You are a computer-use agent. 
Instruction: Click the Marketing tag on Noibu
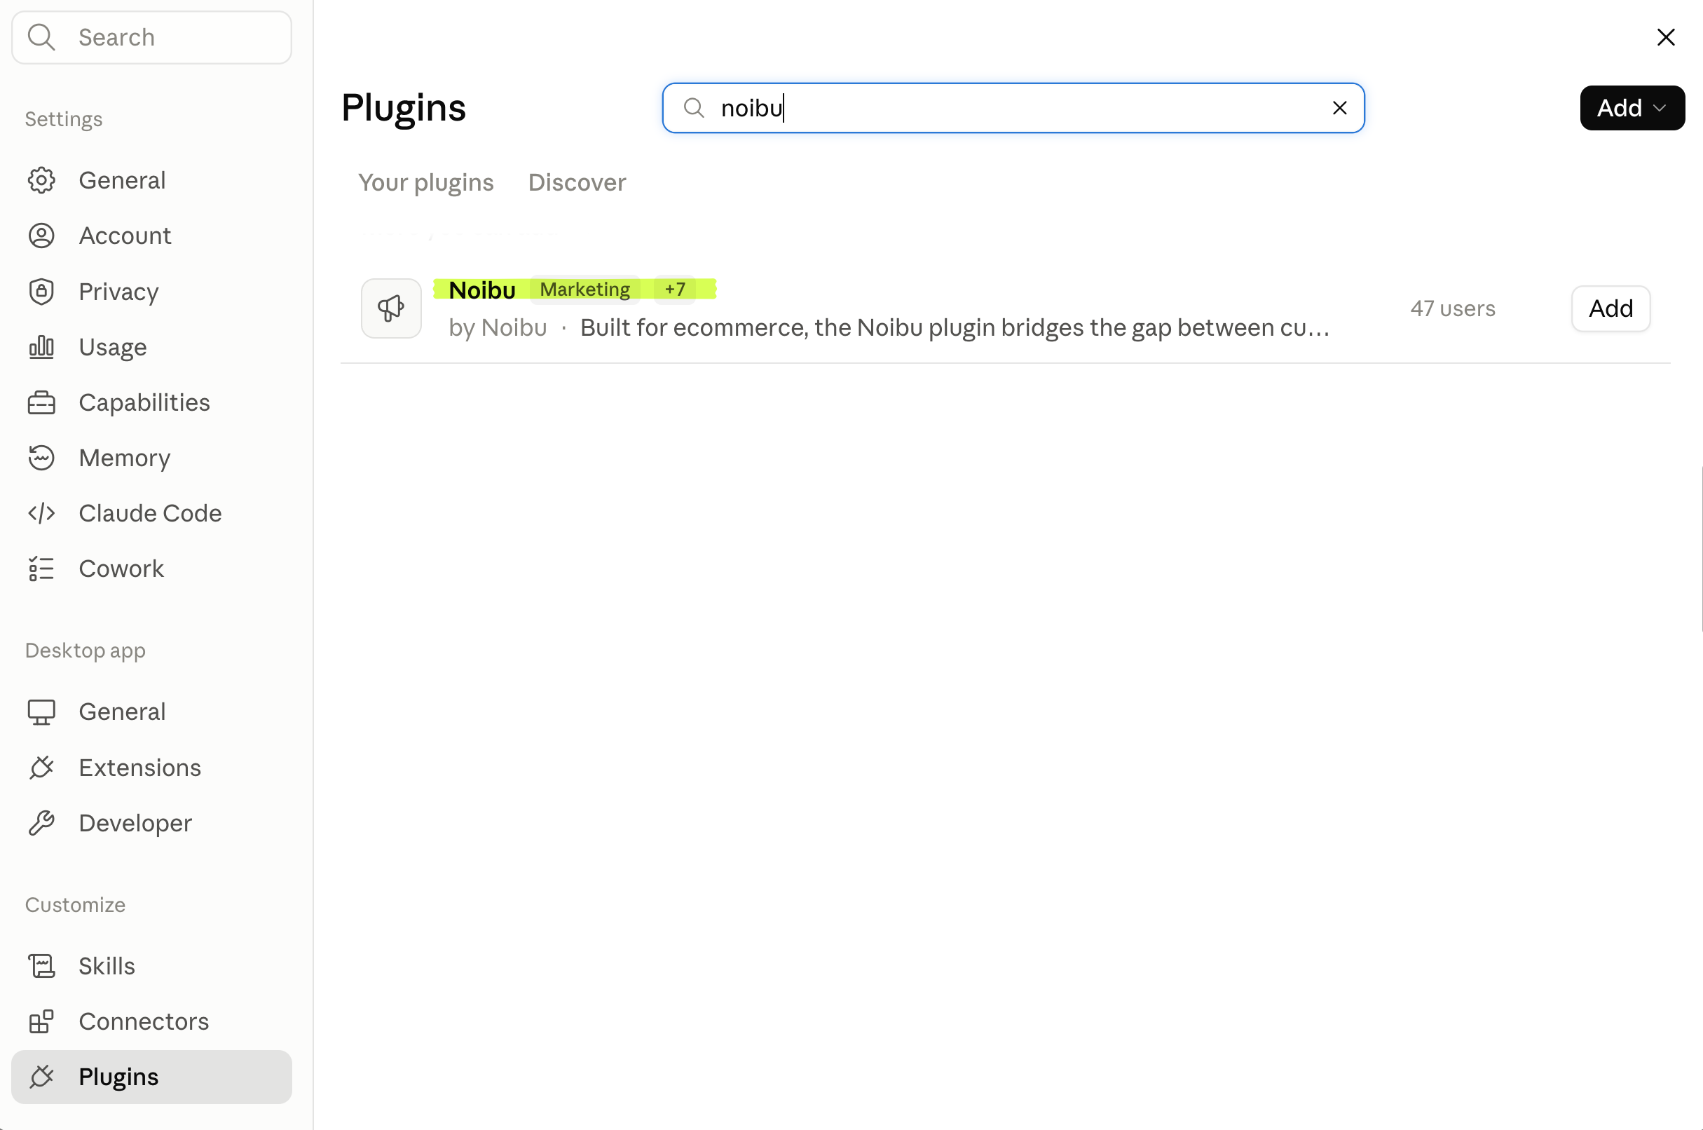585,290
